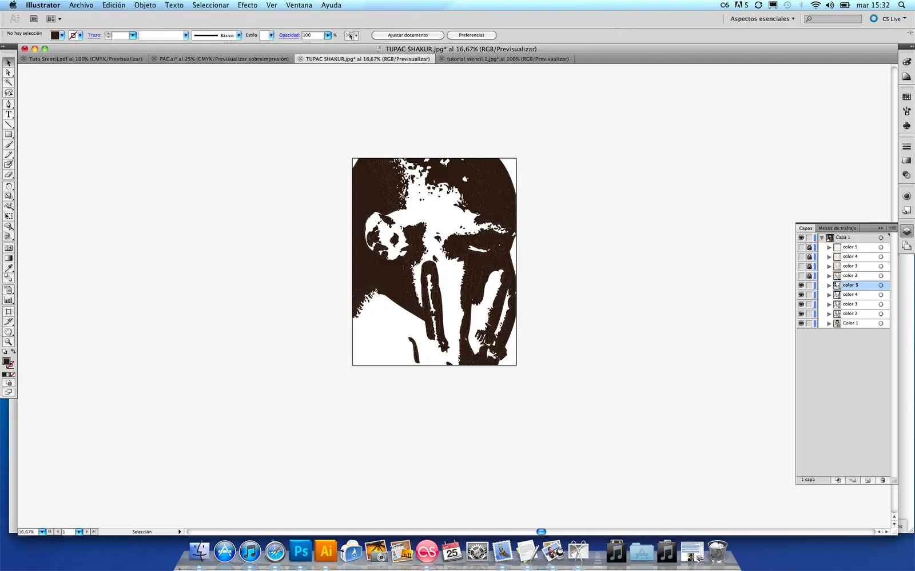The height and width of the screenshot is (571, 915).
Task: Open the Archivo menu
Action: 81,5
